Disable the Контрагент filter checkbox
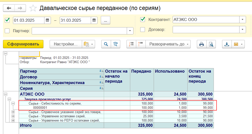This screenshot has width=252, height=134. 143,19
